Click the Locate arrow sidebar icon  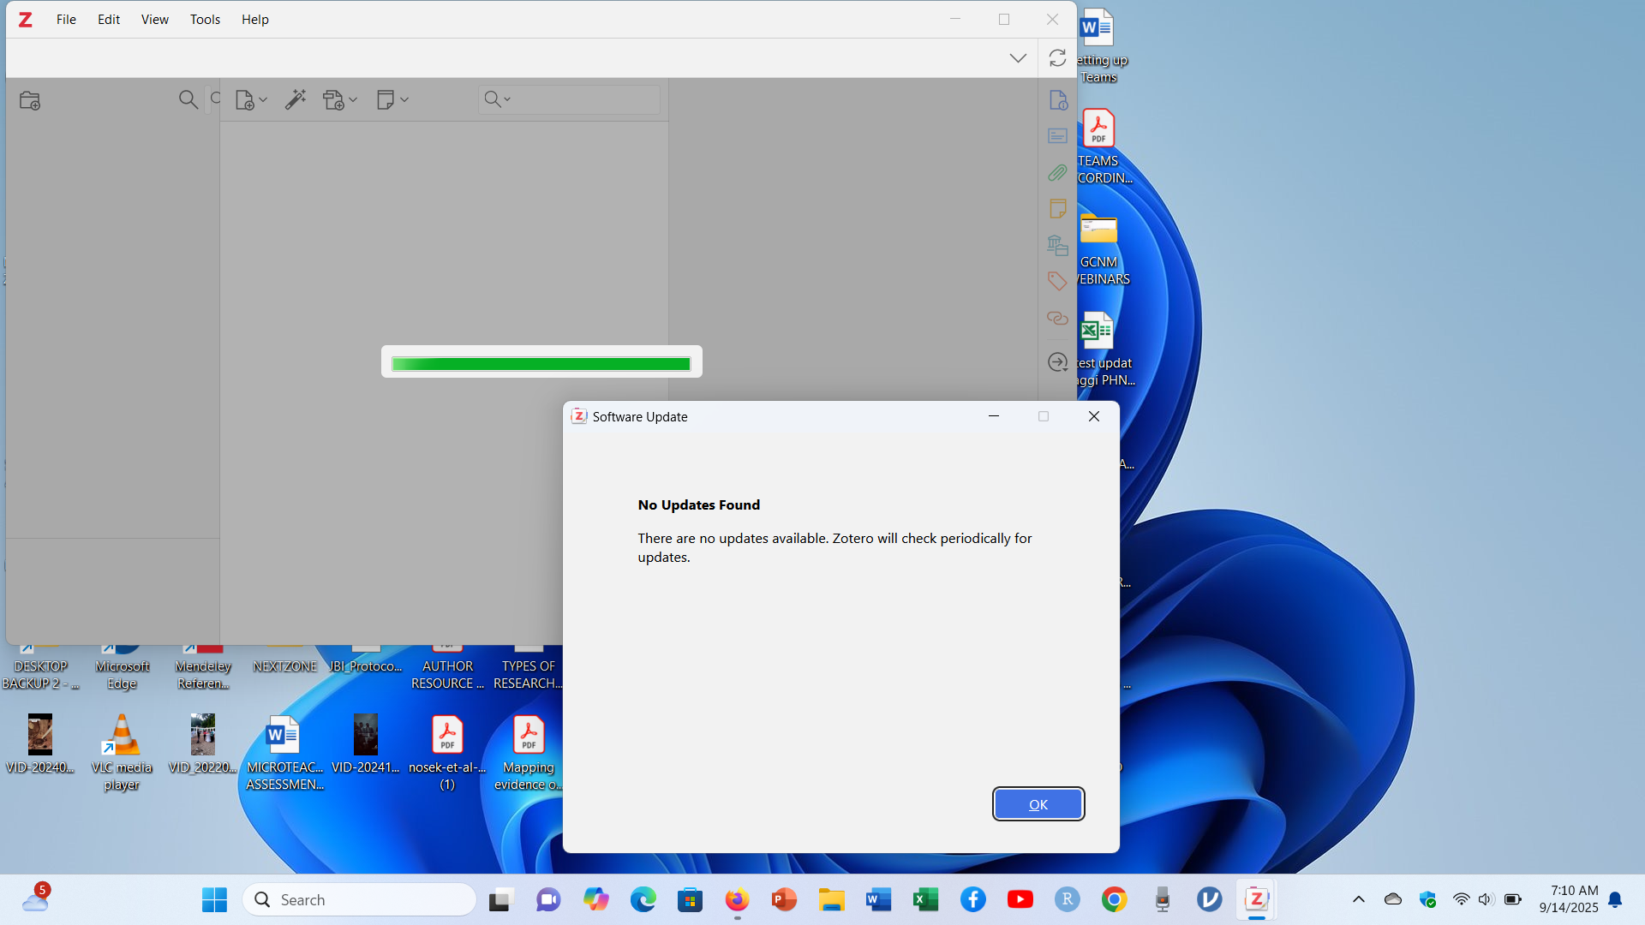(x=1057, y=362)
